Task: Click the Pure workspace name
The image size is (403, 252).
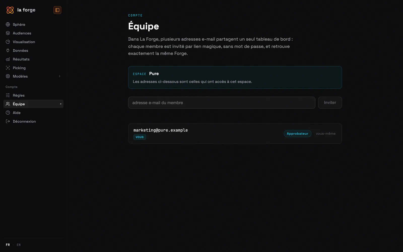Action: [154, 74]
